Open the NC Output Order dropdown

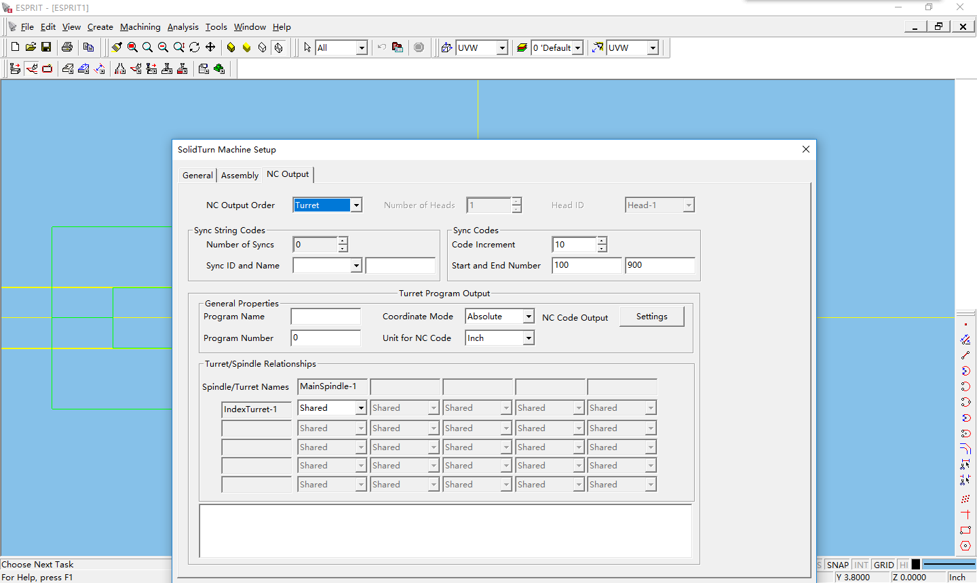(357, 205)
